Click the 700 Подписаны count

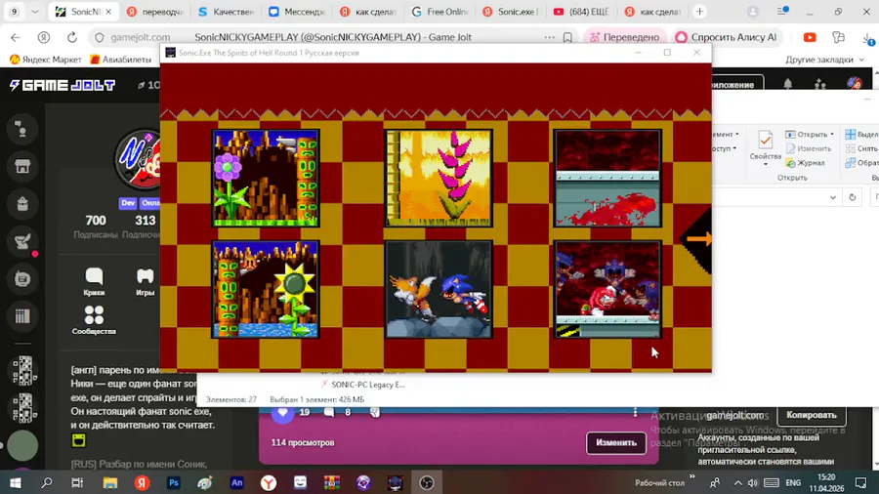[x=96, y=226]
